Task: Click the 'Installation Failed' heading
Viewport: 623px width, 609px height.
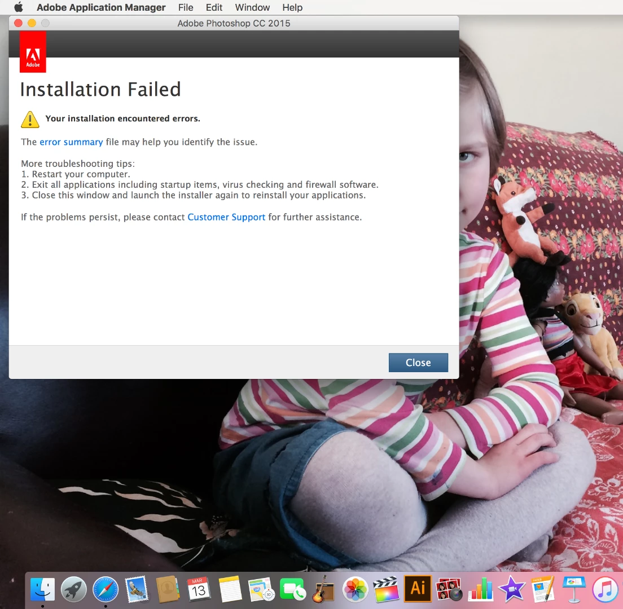Action: click(x=100, y=89)
